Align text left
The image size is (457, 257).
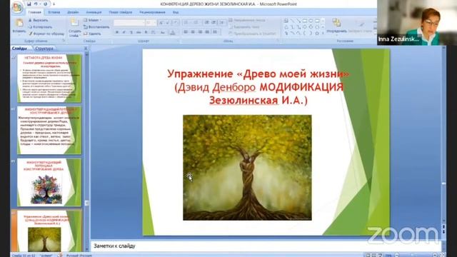click(x=186, y=32)
